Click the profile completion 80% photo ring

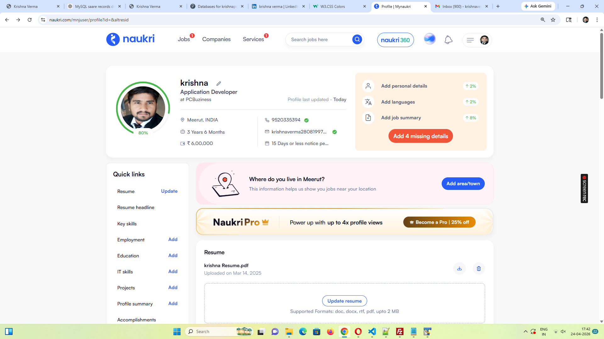(143, 108)
